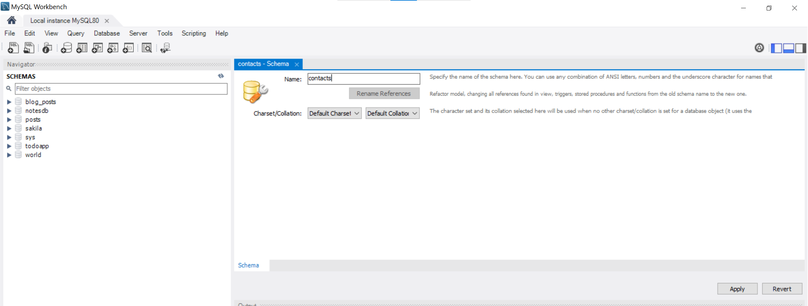This screenshot has height=306, width=808.
Task: Expand the posts schema node
Action: (9, 120)
